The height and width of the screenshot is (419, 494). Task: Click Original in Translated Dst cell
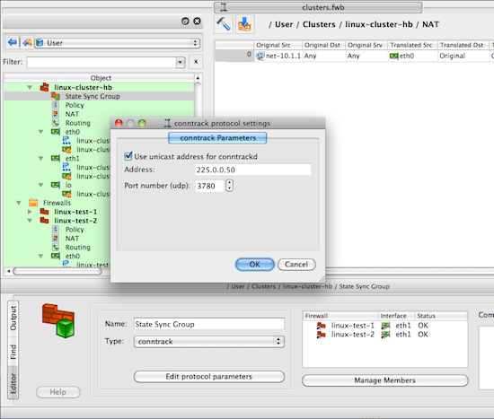click(453, 56)
